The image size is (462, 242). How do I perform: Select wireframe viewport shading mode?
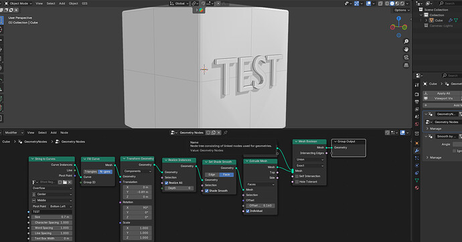(386, 3)
